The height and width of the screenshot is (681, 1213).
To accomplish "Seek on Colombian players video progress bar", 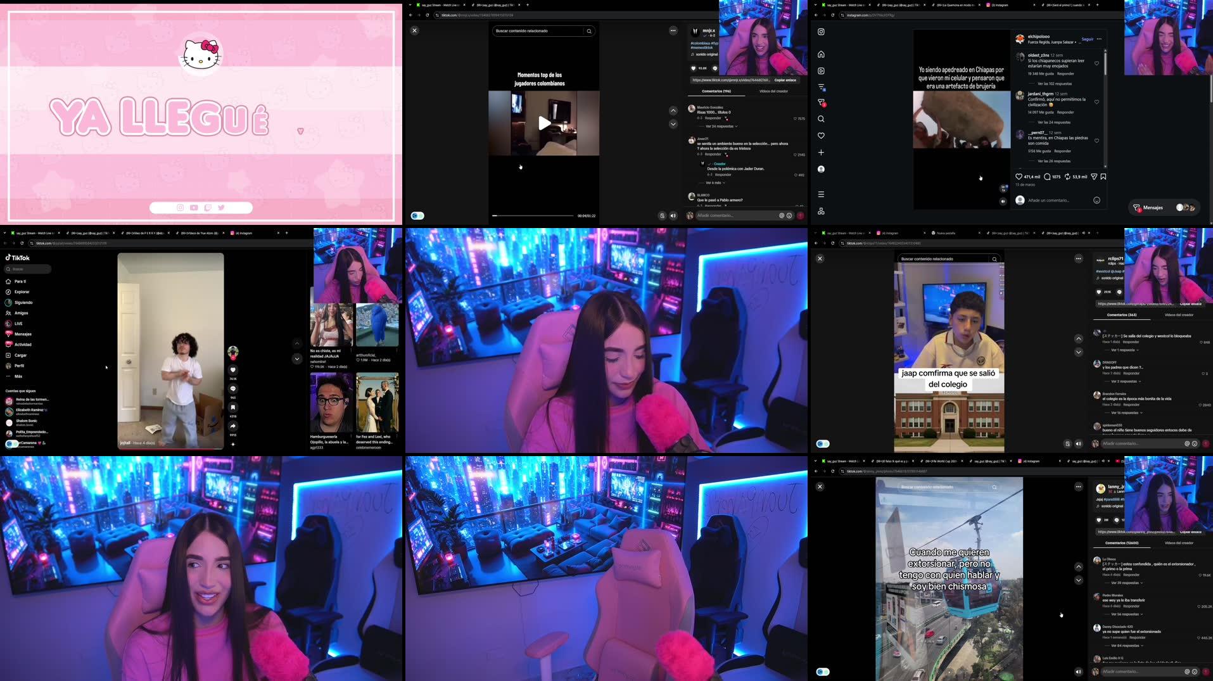I will coord(533,216).
